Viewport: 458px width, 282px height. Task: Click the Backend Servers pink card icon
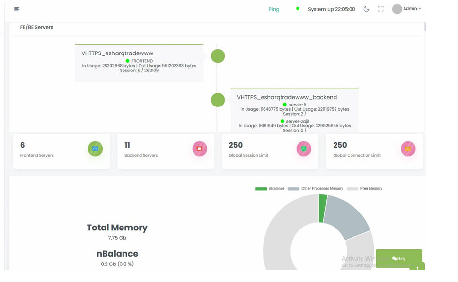(x=199, y=149)
